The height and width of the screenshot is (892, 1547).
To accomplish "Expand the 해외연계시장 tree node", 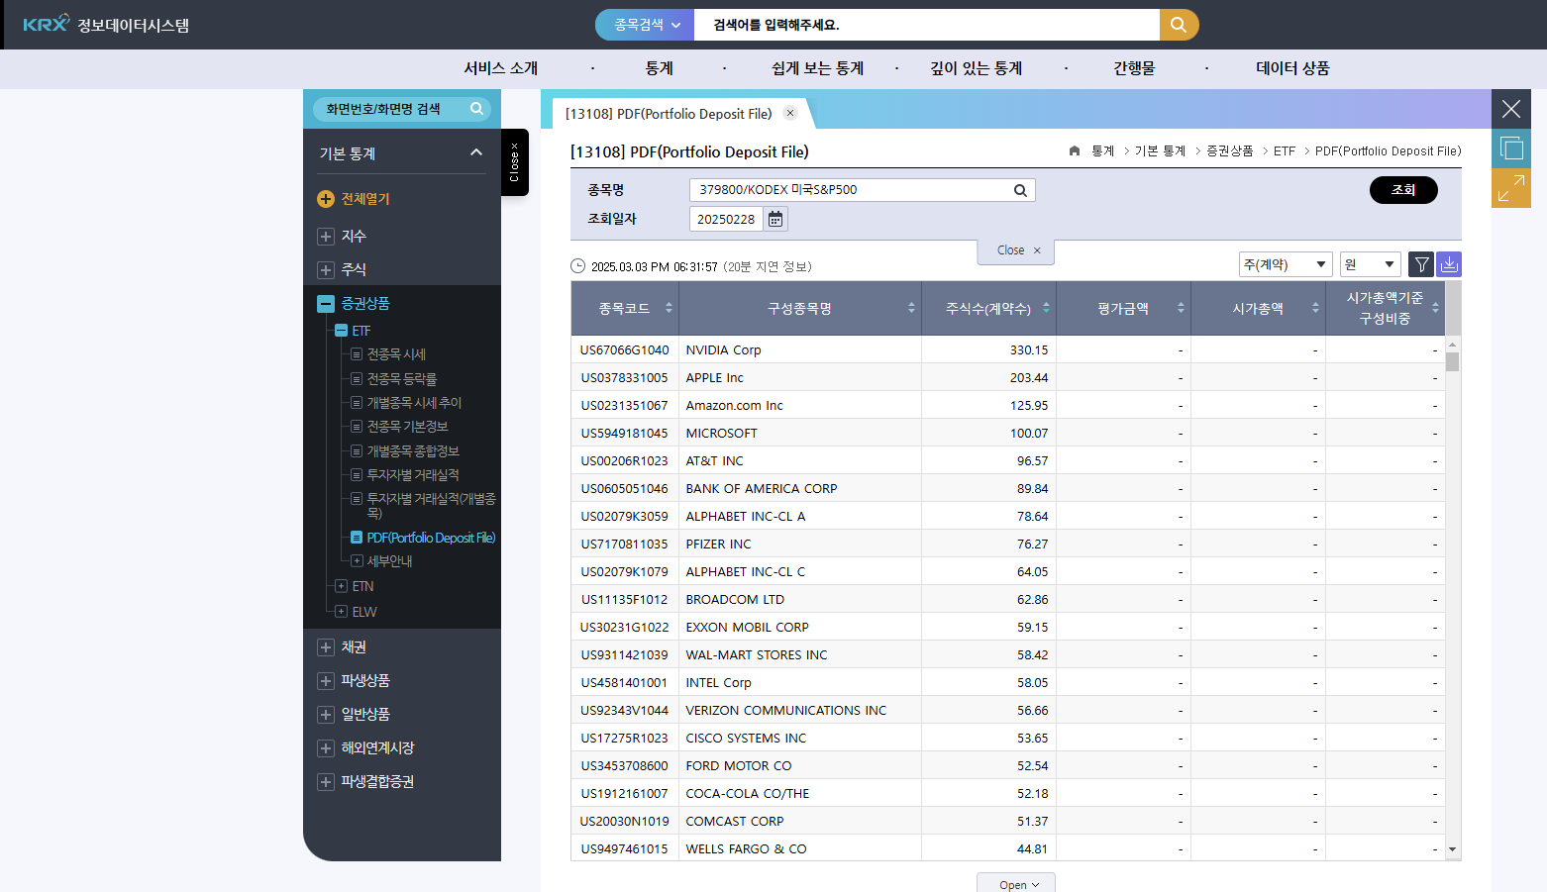I will click(326, 748).
